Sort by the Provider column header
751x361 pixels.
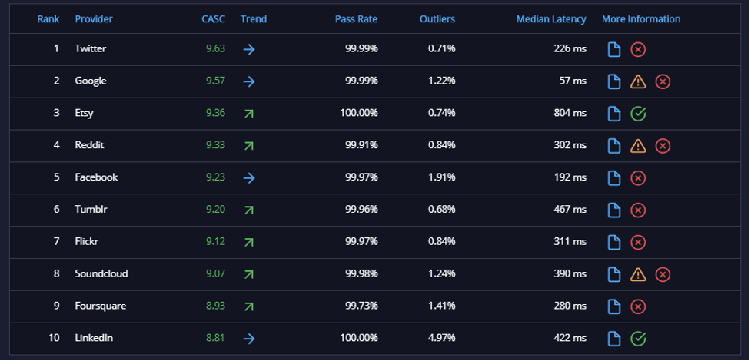pos(94,19)
